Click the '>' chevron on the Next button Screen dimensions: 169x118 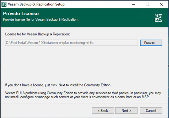click(130, 111)
